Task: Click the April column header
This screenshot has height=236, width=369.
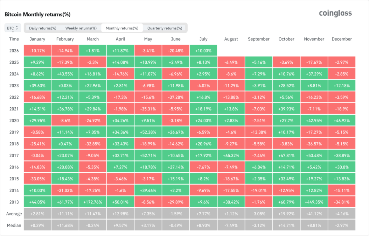Action: click(120, 39)
